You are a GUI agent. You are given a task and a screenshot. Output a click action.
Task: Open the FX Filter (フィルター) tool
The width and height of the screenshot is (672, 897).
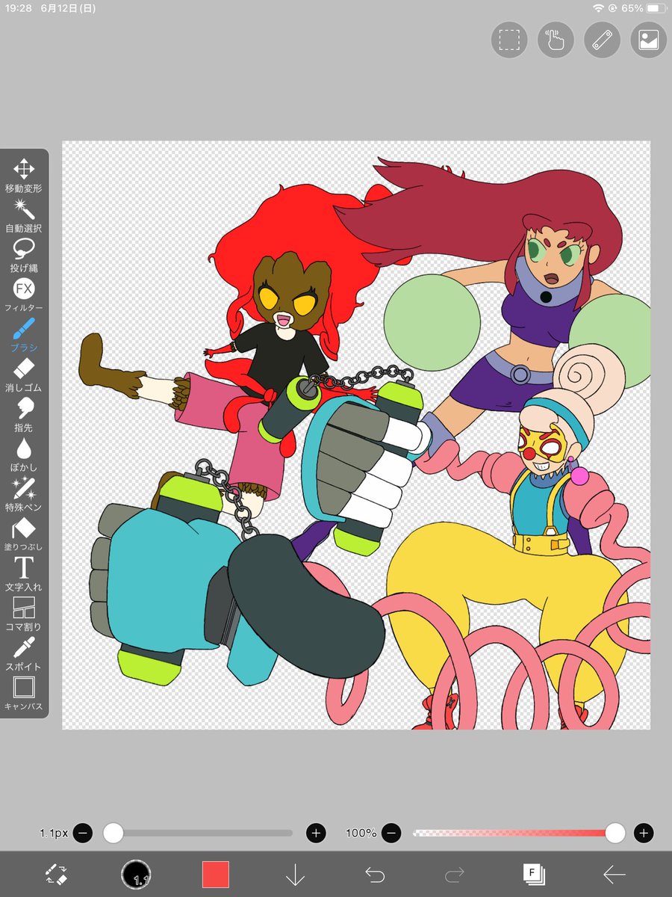(x=24, y=295)
